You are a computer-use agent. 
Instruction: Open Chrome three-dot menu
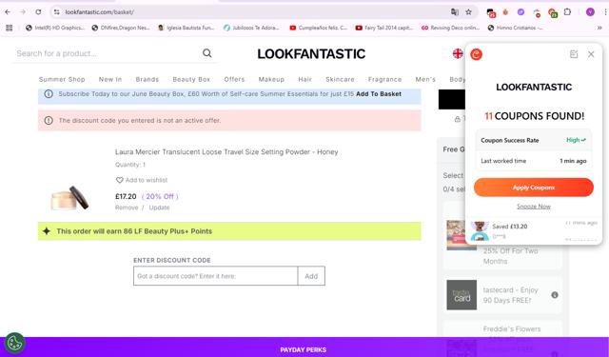(605, 12)
